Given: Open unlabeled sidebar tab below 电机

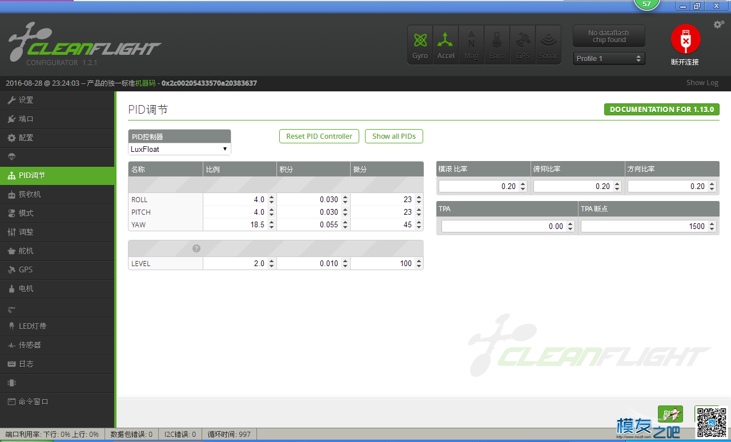Looking at the screenshot, I should tap(57, 307).
